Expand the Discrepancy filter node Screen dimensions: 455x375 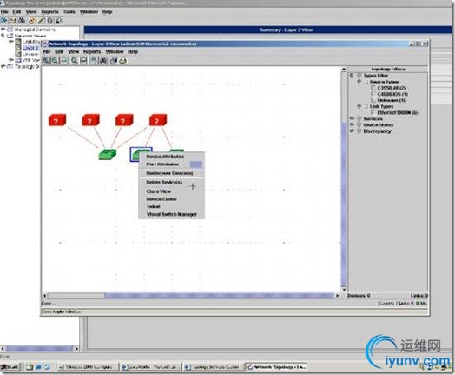(352, 131)
